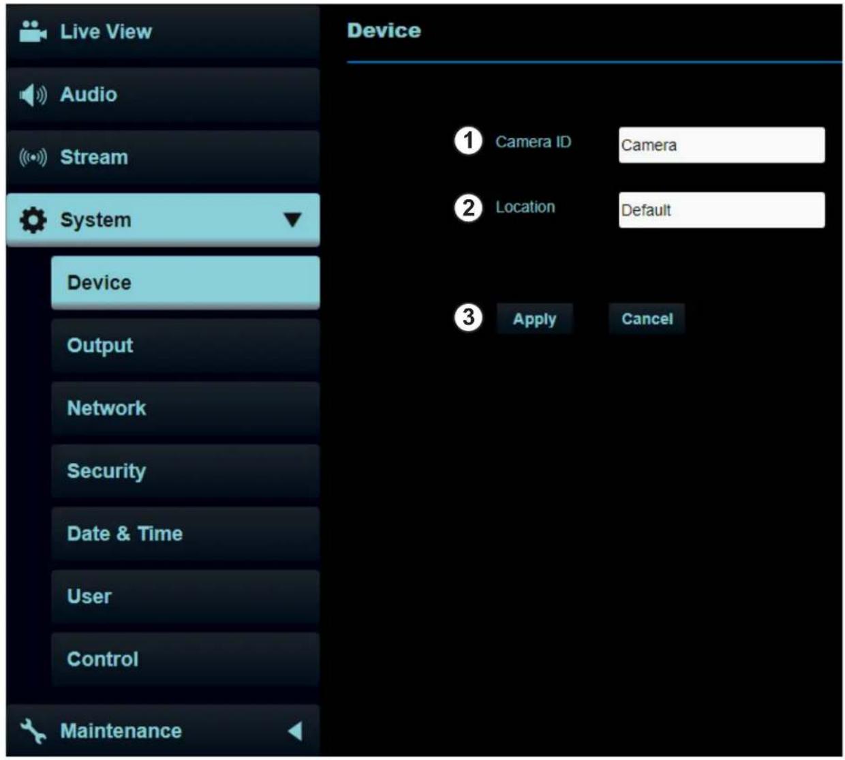Click the Apply button
Screen dimensions: 845x760
click(534, 319)
